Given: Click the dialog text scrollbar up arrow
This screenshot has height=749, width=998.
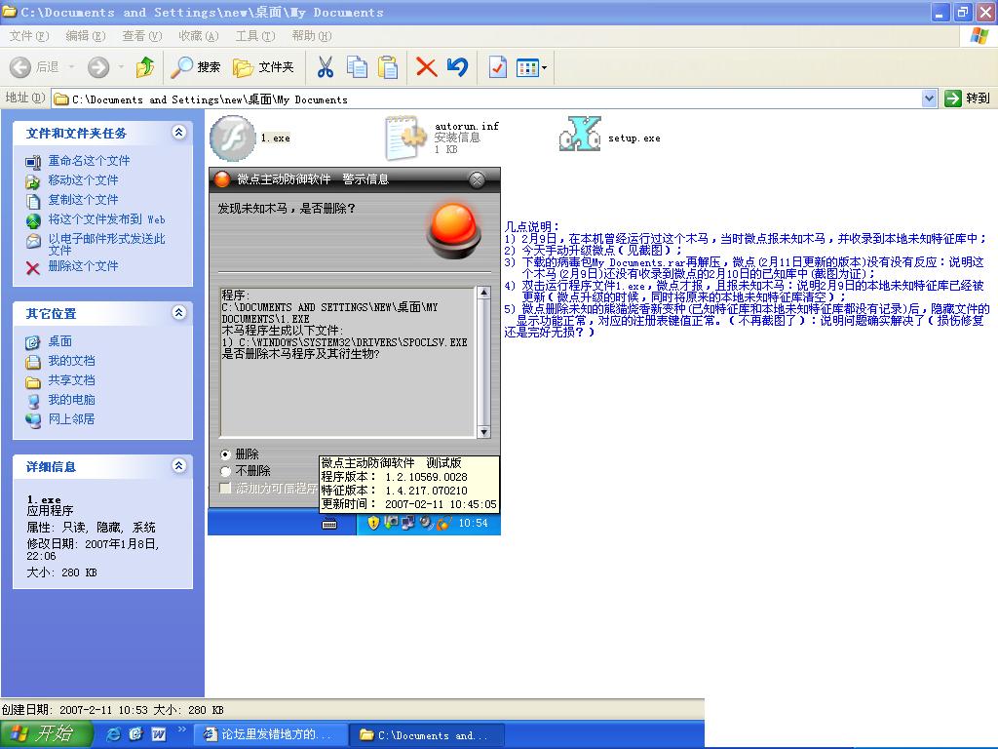Looking at the screenshot, I should [483, 293].
